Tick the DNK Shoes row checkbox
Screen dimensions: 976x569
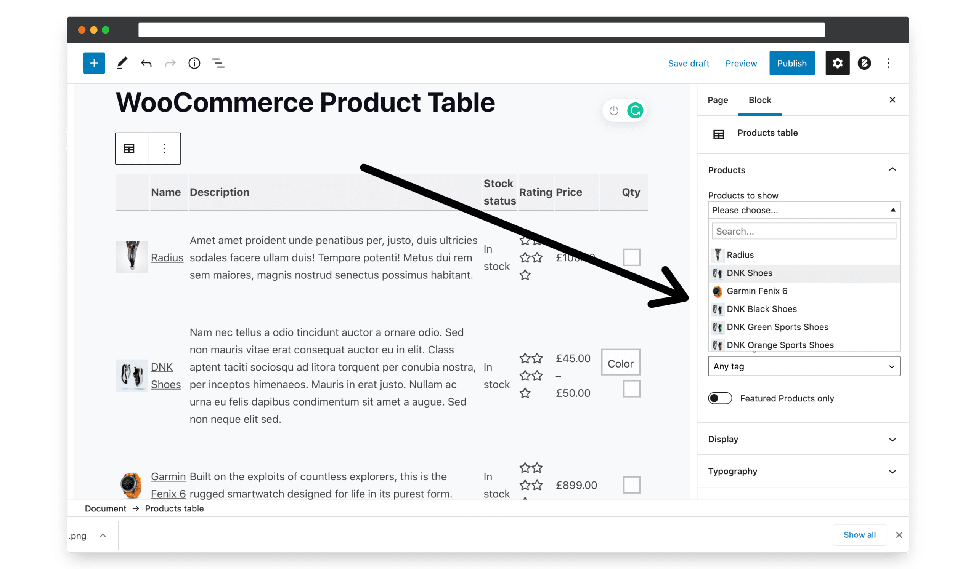click(x=632, y=389)
